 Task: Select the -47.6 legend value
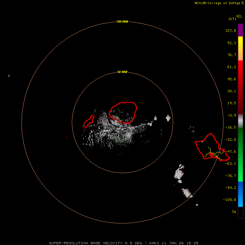[x=231, y=152]
